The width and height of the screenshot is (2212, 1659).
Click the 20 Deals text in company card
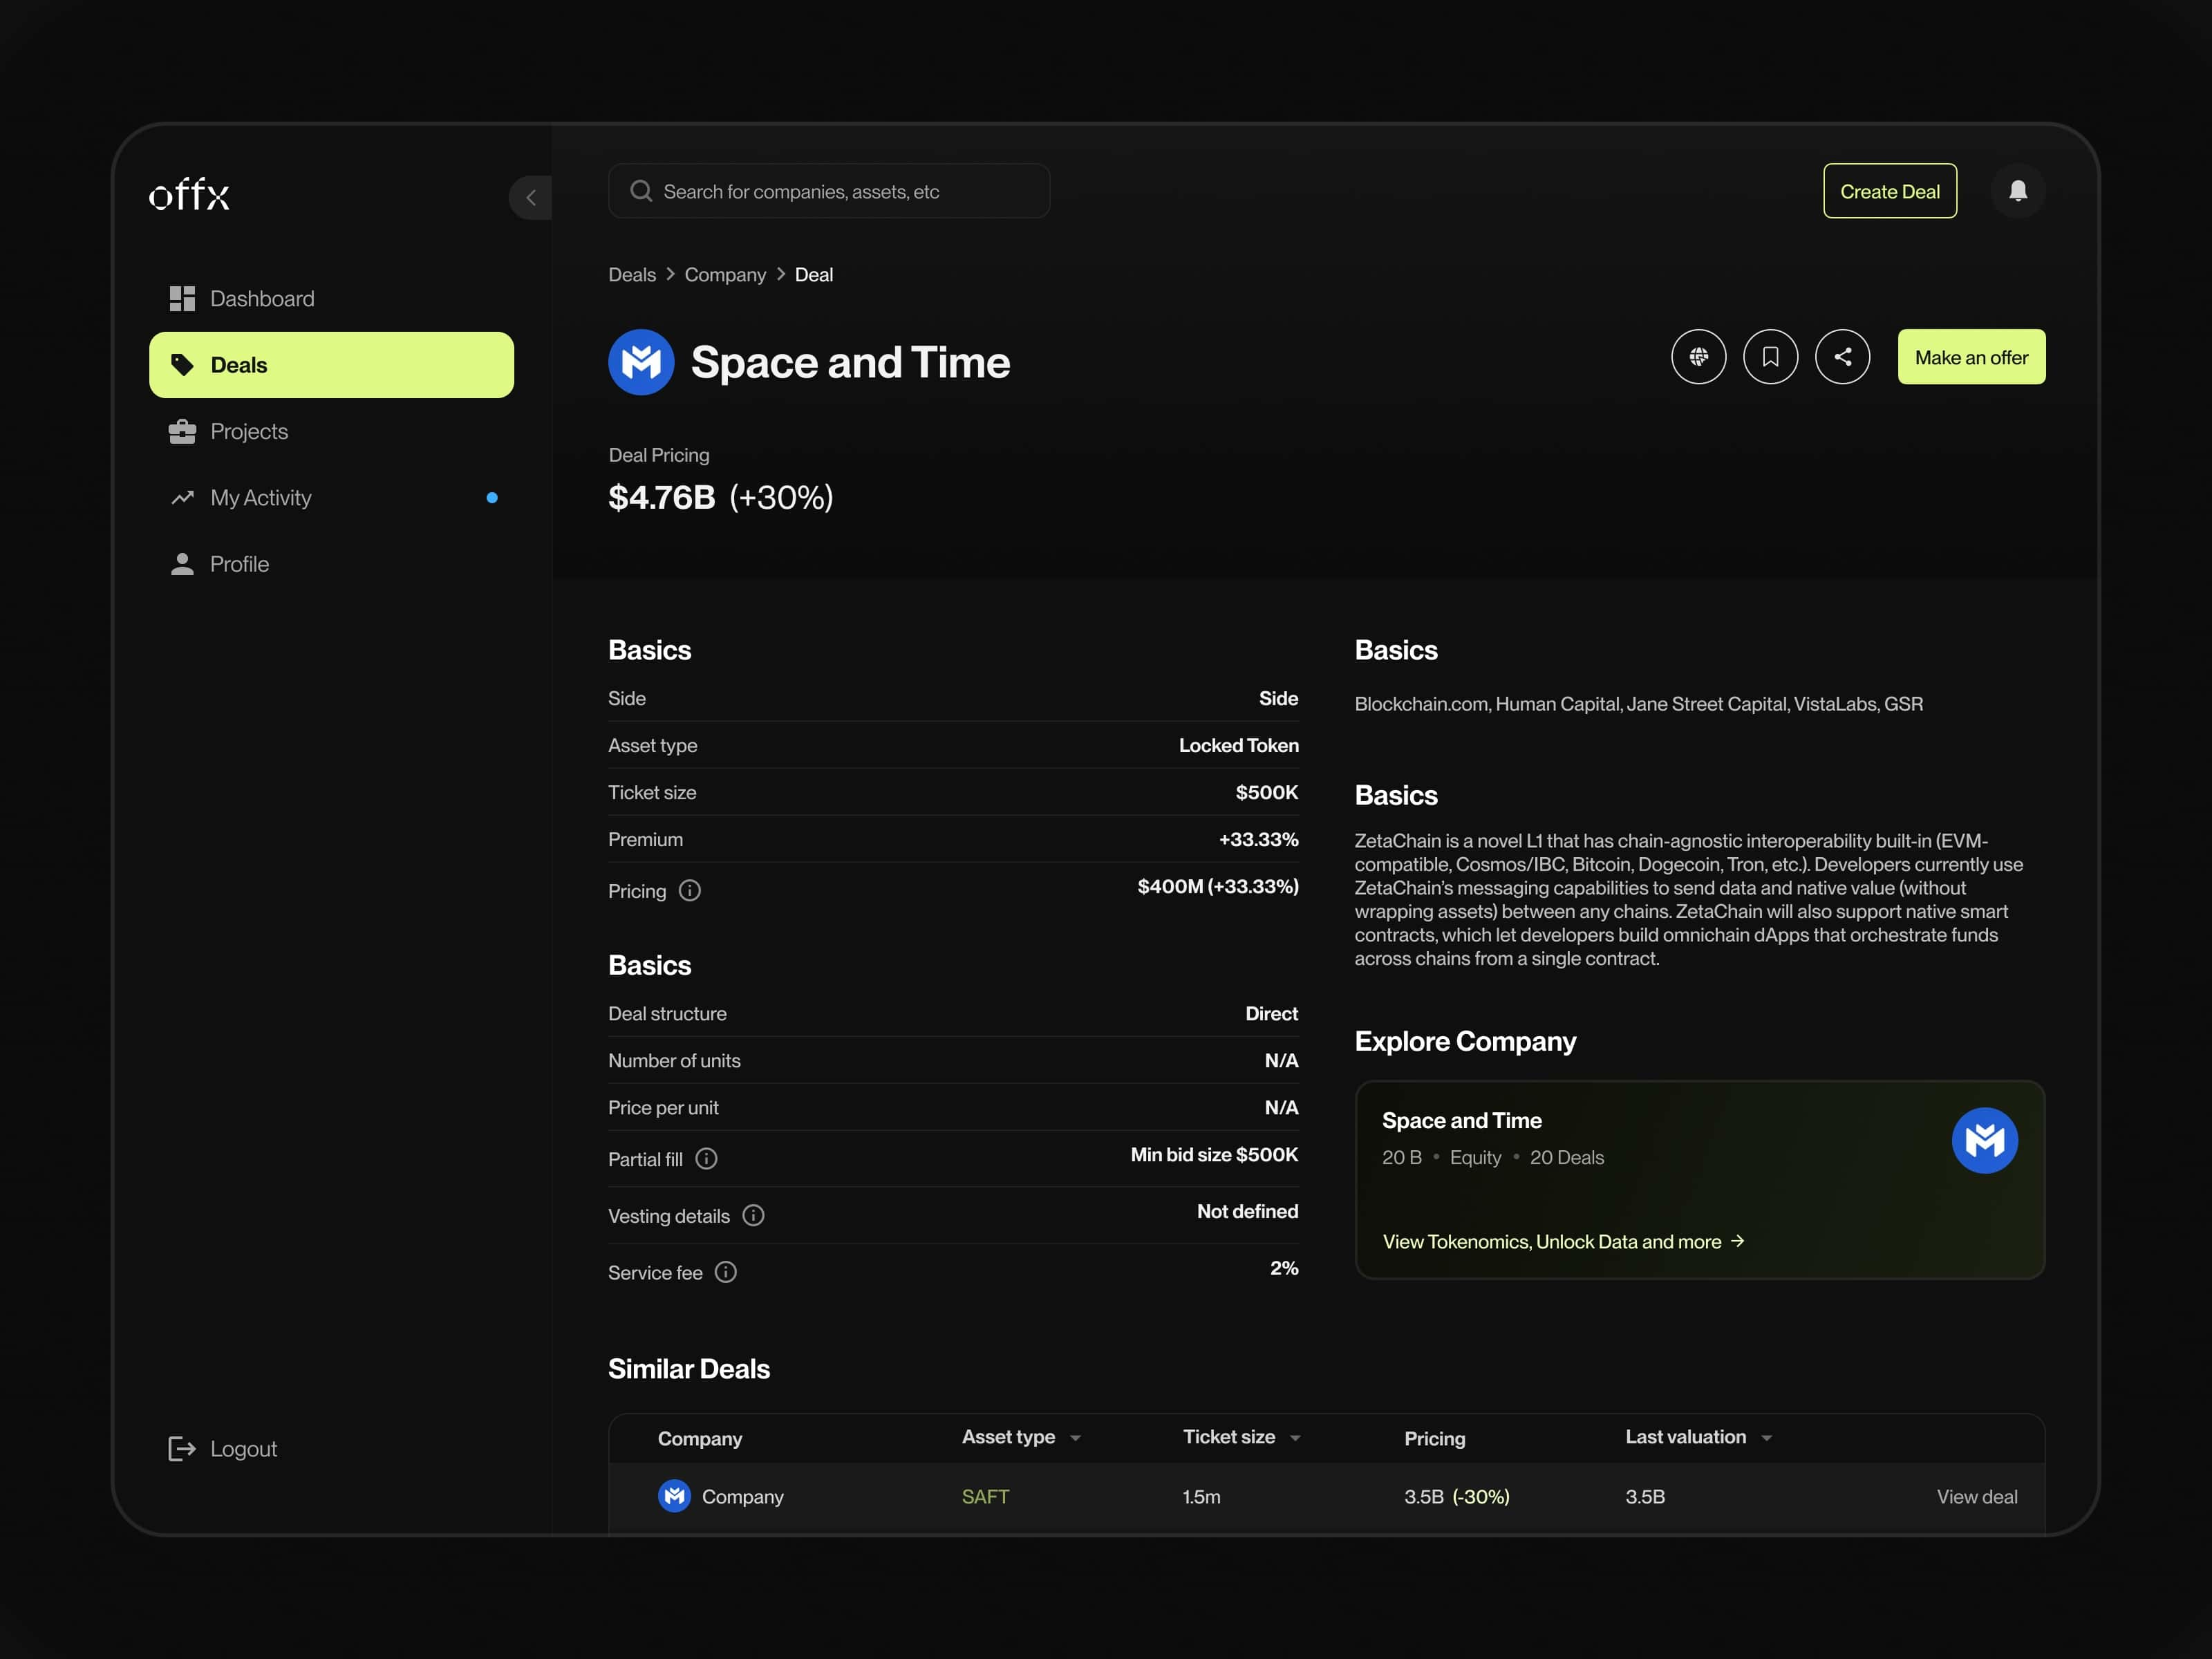point(1566,1157)
